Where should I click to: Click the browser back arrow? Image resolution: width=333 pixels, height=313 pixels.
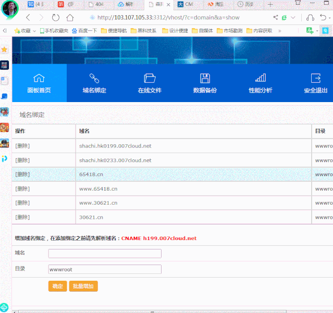[28, 17]
